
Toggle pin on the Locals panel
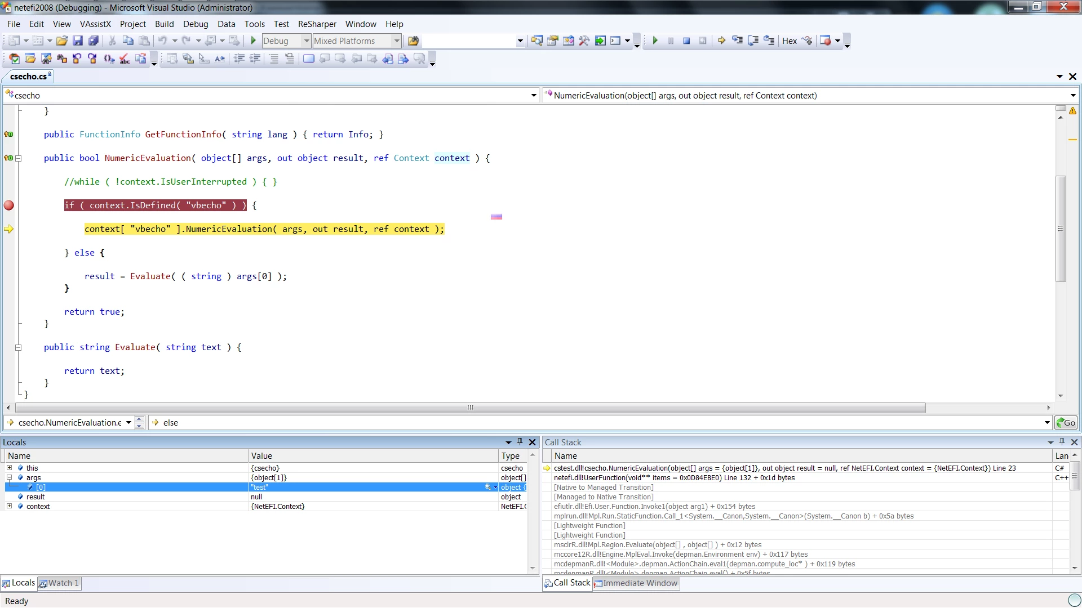520,442
